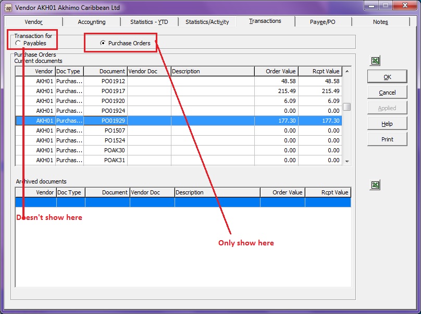Image resolution: width=421 pixels, height=314 pixels.
Task: Click the Print button
Action: [x=387, y=139]
